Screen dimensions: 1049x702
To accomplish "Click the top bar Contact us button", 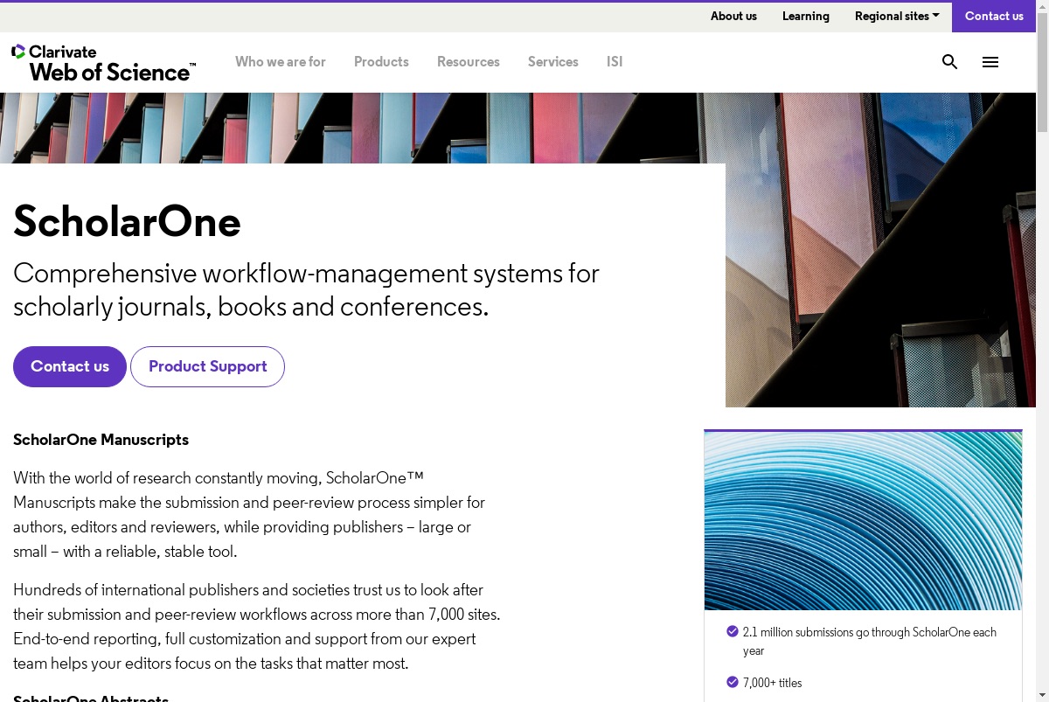I will point(994,17).
